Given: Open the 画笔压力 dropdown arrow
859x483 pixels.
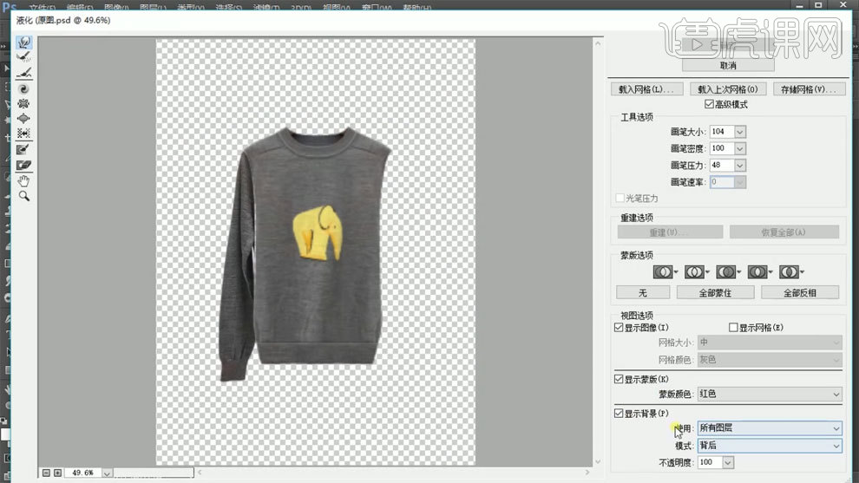Looking at the screenshot, I should point(739,166).
